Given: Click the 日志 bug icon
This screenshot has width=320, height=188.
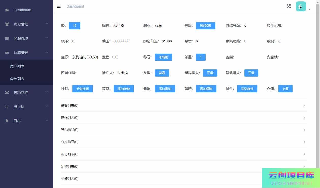Looking at the screenshot, I should click(x=7, y=121).
